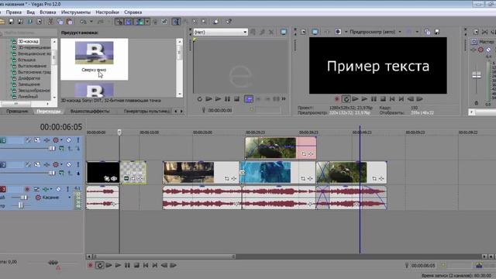This screenshot has width=496, height=279.
Task: Click Play in the video preview transport
Action: tap(364, 99)
